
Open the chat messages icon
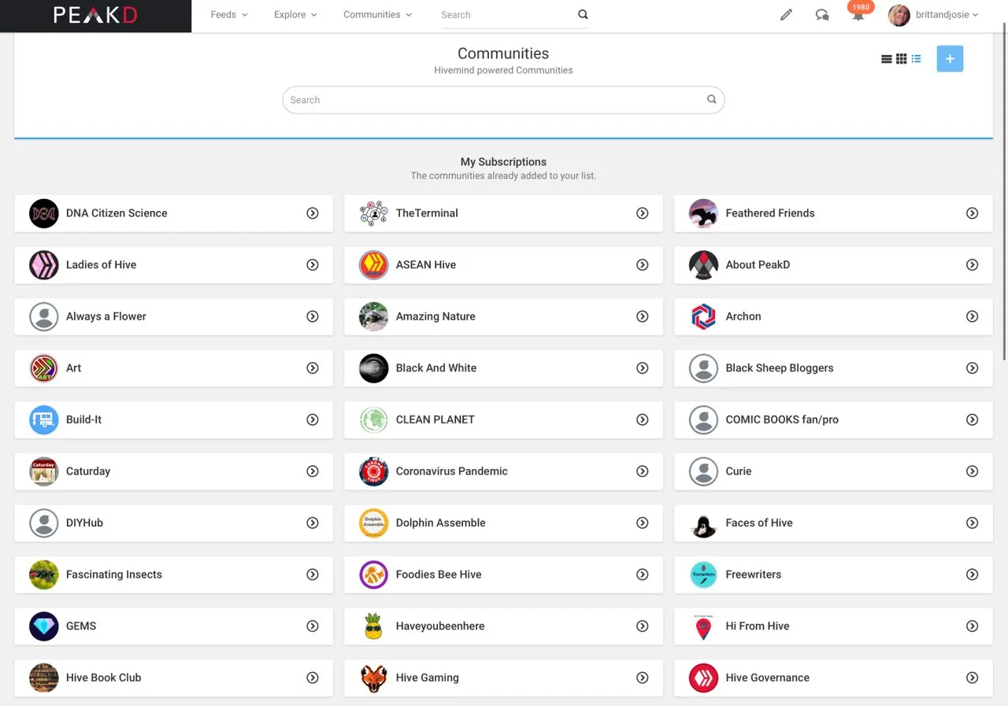coord(822,15)
